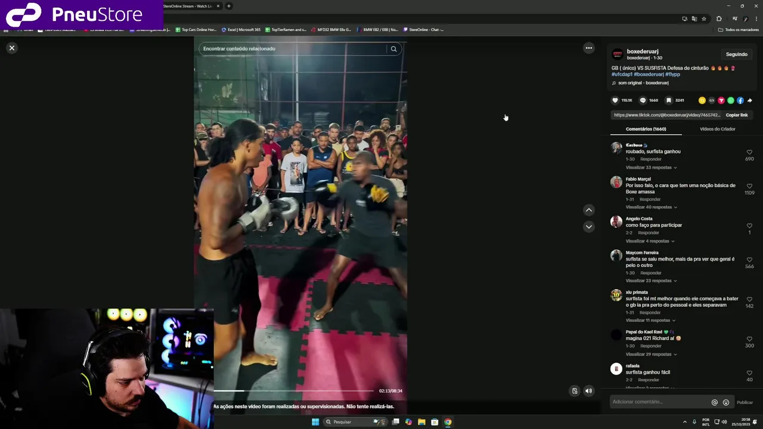This screenshot has width=763, height=429.
Task: Bookmark page with Chrome star icon
Action: 704,18
